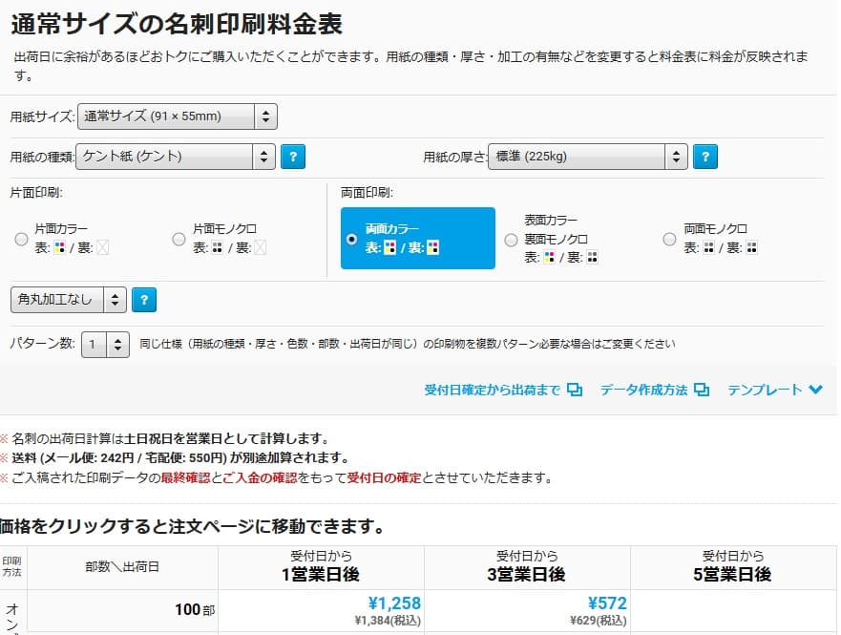Click the ¥1,258 price for 1営業日後

click(393, 603)
